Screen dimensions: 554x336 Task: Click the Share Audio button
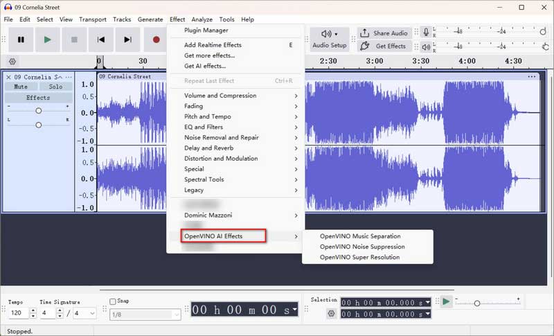pos(383,33)
